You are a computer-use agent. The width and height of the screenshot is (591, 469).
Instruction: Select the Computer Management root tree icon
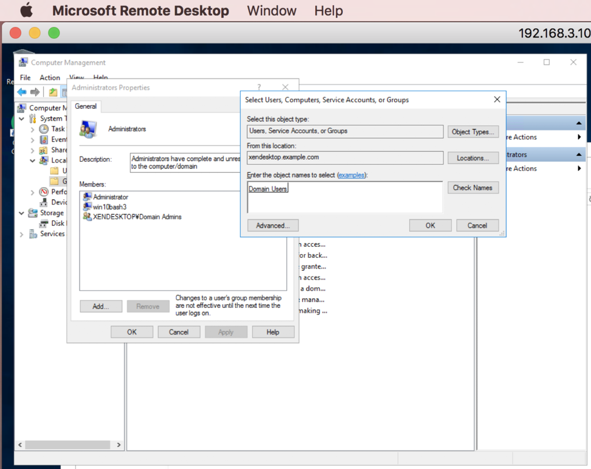(22, 108)
